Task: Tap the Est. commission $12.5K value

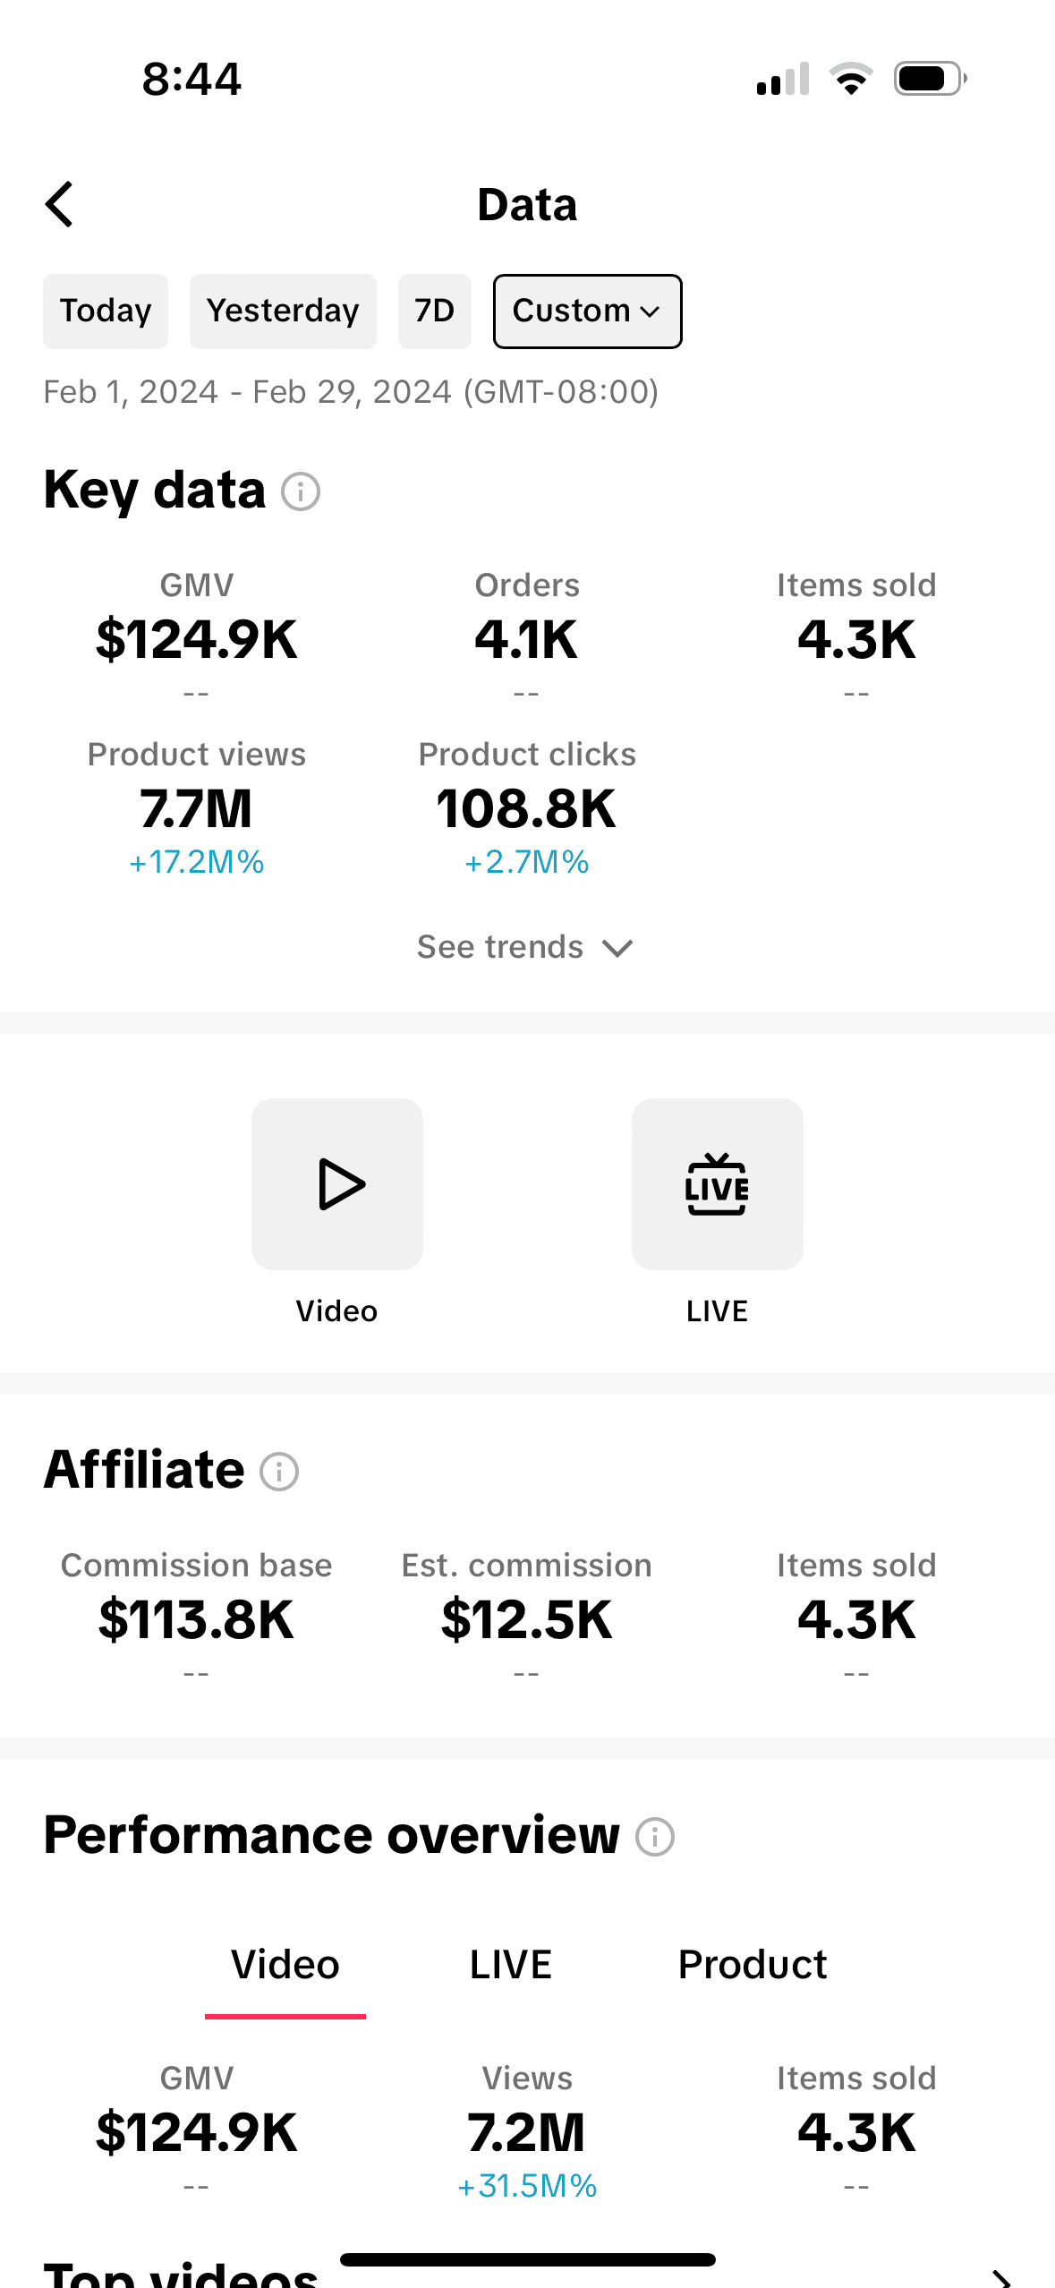Action: (x=526, y=1618)
